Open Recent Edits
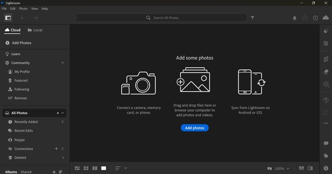 [x=20, y=131]
